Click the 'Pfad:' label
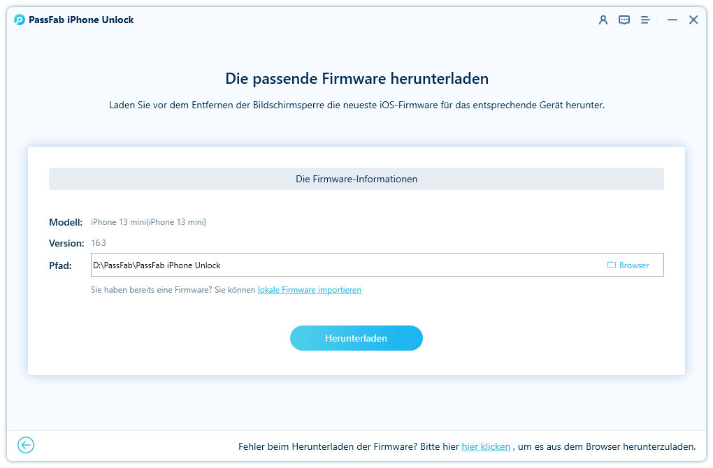 point(60,265)
